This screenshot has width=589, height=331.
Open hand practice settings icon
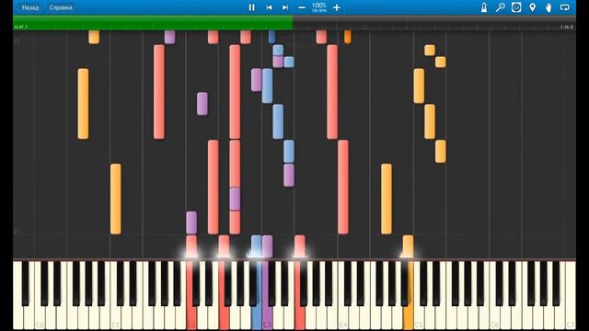click(x=549, y=7)
